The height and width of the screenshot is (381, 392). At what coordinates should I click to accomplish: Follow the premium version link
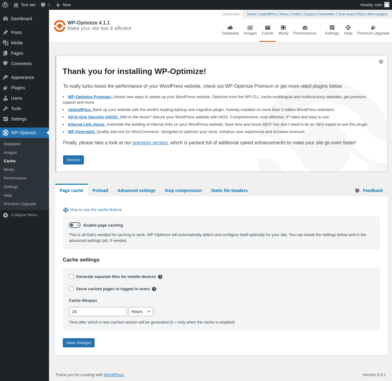pos(150,143)
